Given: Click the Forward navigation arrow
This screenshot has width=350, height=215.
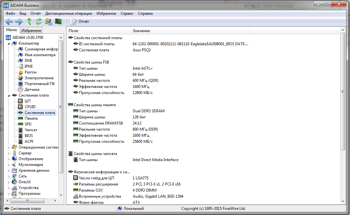Looking at the screenshot, I should [x=19, y=21].
